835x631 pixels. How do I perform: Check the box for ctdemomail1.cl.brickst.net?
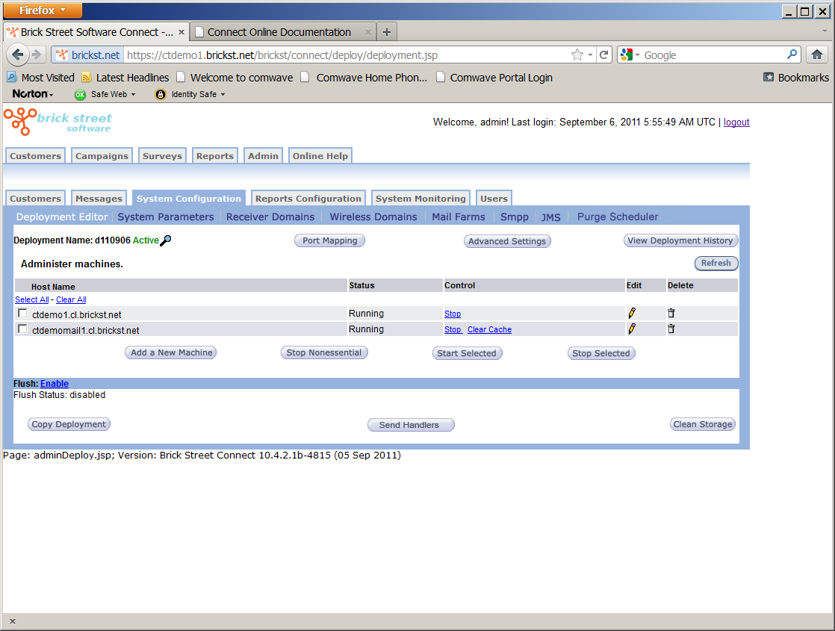(22, 329)
